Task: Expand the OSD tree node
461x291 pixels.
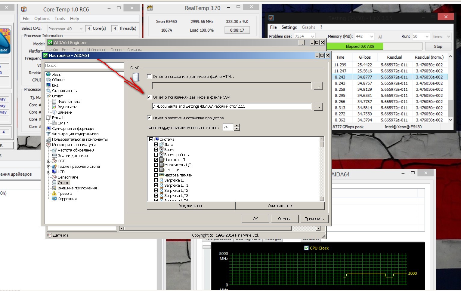Action: (48, 161)
